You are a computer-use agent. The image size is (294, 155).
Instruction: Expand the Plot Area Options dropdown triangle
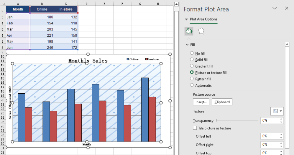(186, 19)
